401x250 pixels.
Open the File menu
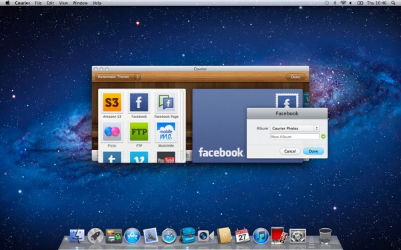point(38,3)
